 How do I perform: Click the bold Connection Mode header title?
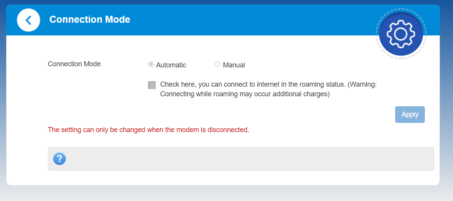[x=90, y=20]
